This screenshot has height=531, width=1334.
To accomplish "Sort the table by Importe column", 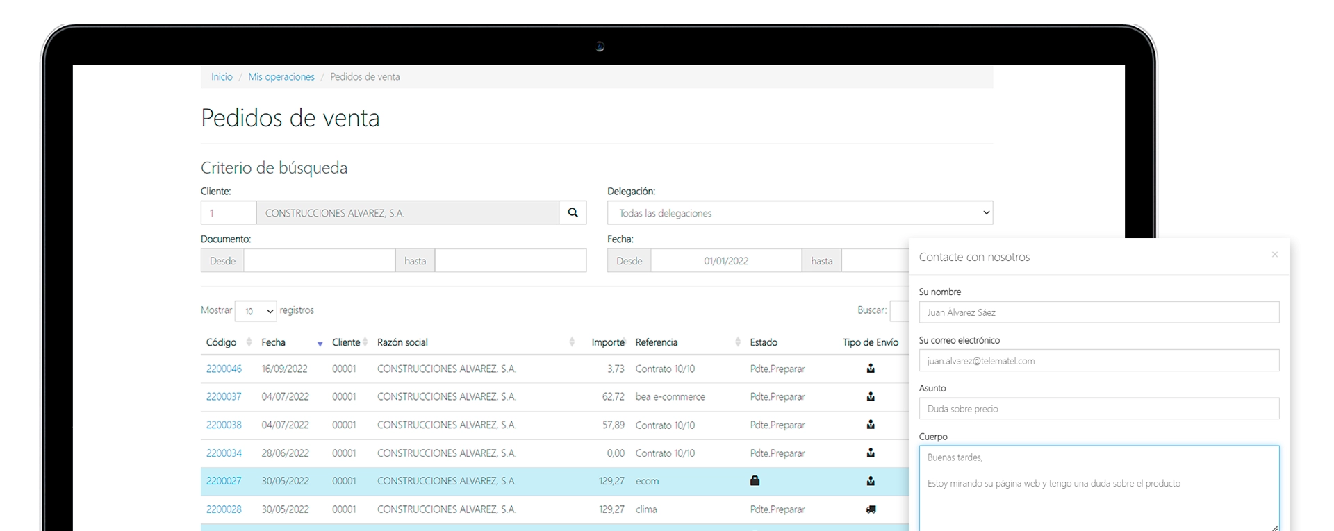I will [x=607, y=342].
